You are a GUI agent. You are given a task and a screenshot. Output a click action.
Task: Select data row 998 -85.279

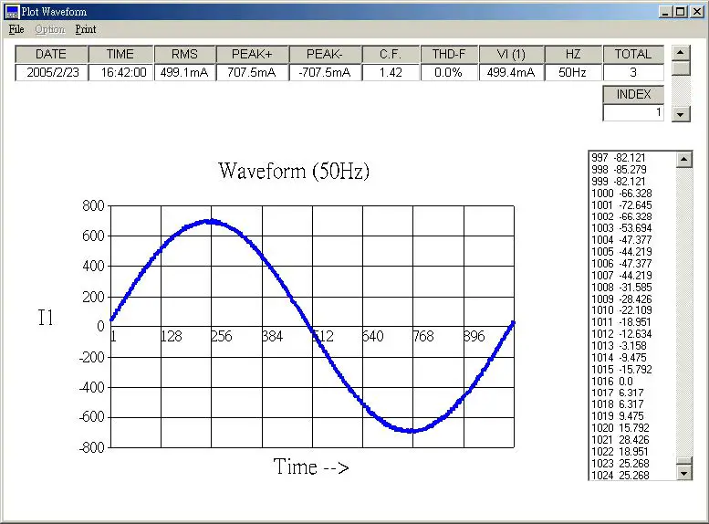[633, 169]
